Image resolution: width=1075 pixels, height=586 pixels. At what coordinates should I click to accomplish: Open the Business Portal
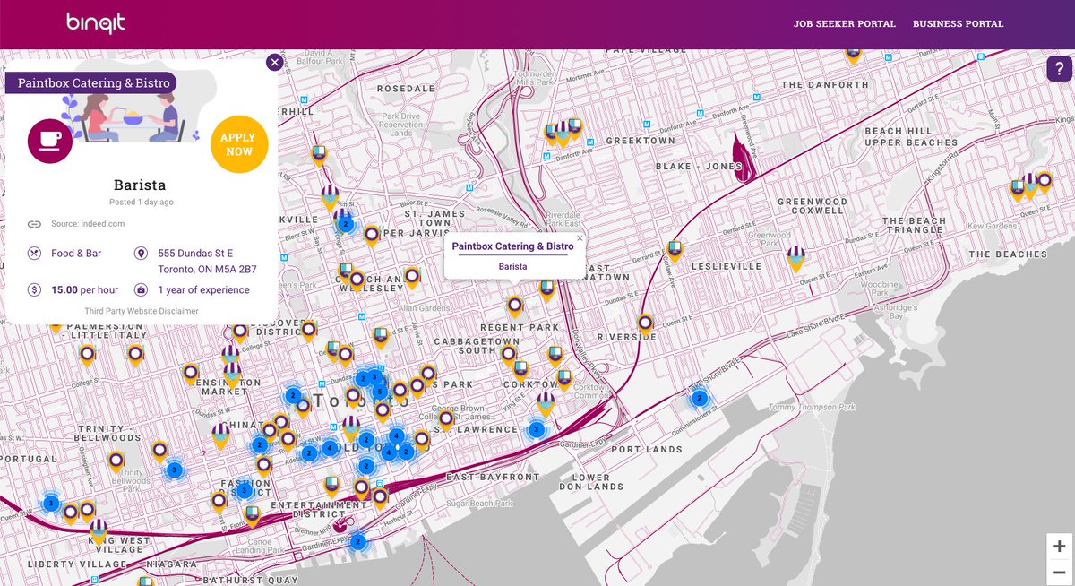[x=958, y=24]
